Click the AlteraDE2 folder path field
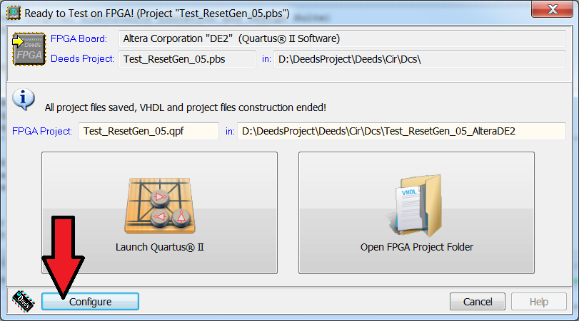The width and height of the screenshot is (579, 321). (x=401, y=131)
